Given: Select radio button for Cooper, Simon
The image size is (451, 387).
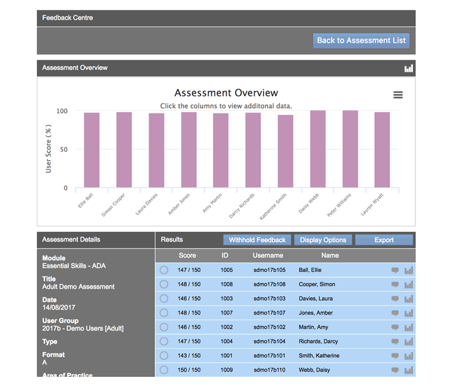Looking at the screenshot, I should coord(164,285).
